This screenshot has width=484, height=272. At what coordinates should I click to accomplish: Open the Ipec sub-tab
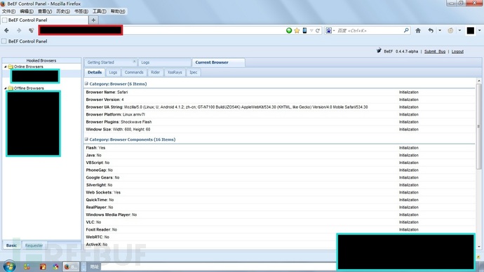[193, 72]
